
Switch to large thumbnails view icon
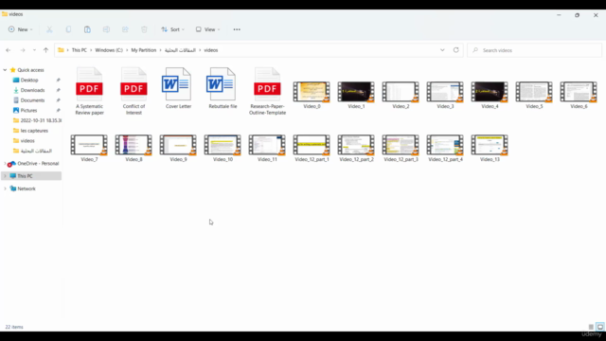pos(599,327)
